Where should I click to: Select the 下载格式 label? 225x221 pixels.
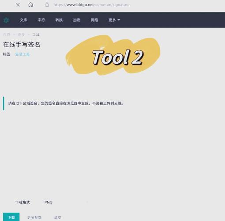coord(22,202)
